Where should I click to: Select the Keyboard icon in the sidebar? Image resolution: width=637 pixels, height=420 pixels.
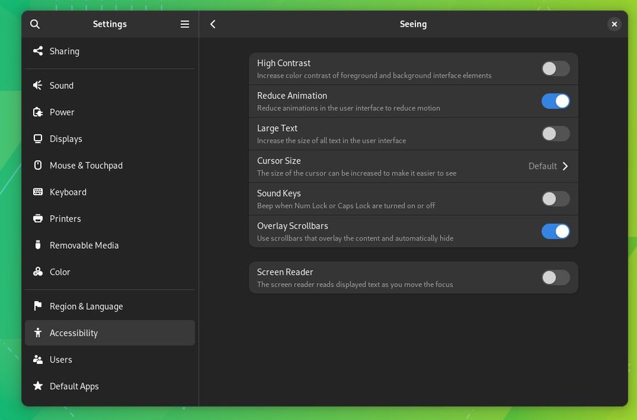pos(37,192)
